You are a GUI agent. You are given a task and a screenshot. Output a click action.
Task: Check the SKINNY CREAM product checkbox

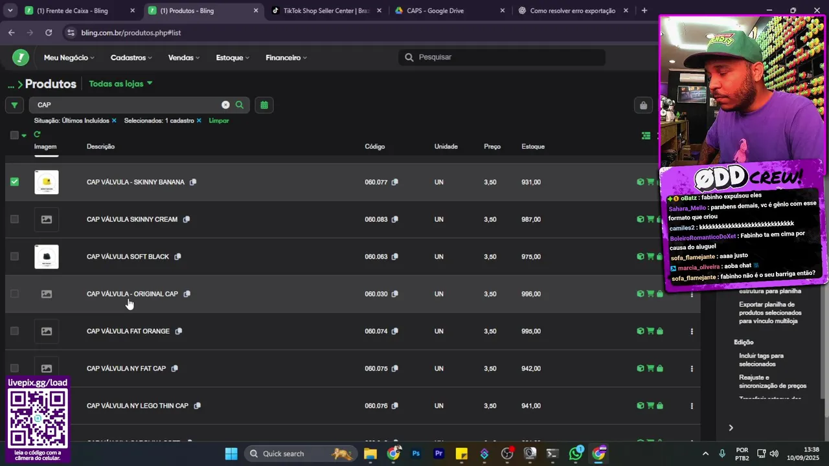[x=14, y=219]
